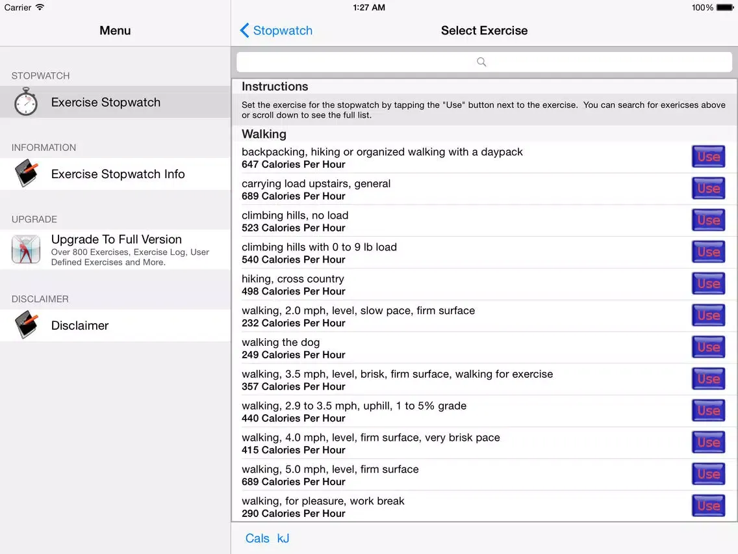Use walking 5.0 mph level firm surface

pyautogui.click(x=708, y=474)
